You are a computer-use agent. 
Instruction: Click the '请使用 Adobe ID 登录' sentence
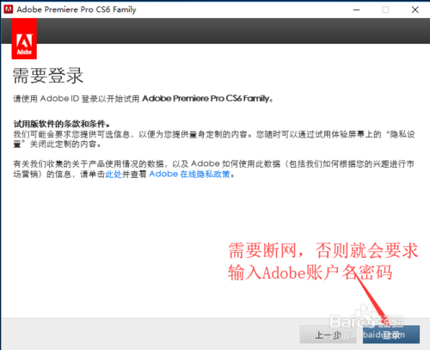pyautogui.click(x=143, y=99)
